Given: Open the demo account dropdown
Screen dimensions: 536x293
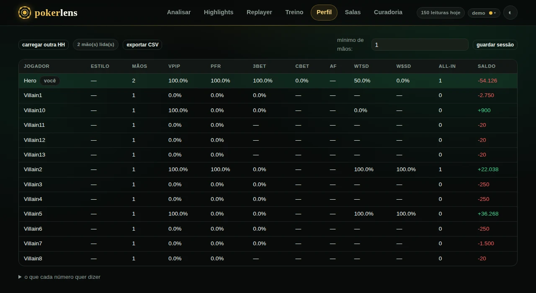Looking at the screenshot, I should (484, 13).
